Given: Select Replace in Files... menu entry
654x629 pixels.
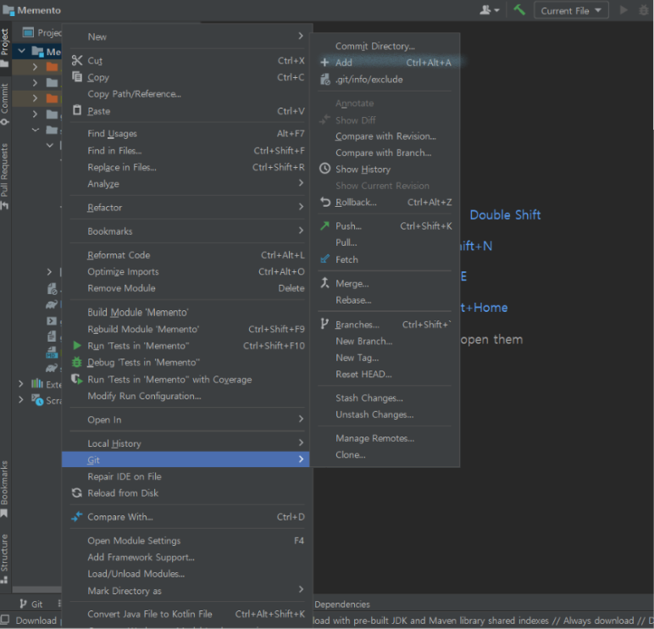Looking at the screenshot, I should pyautogui.click(x=186, y=167).
